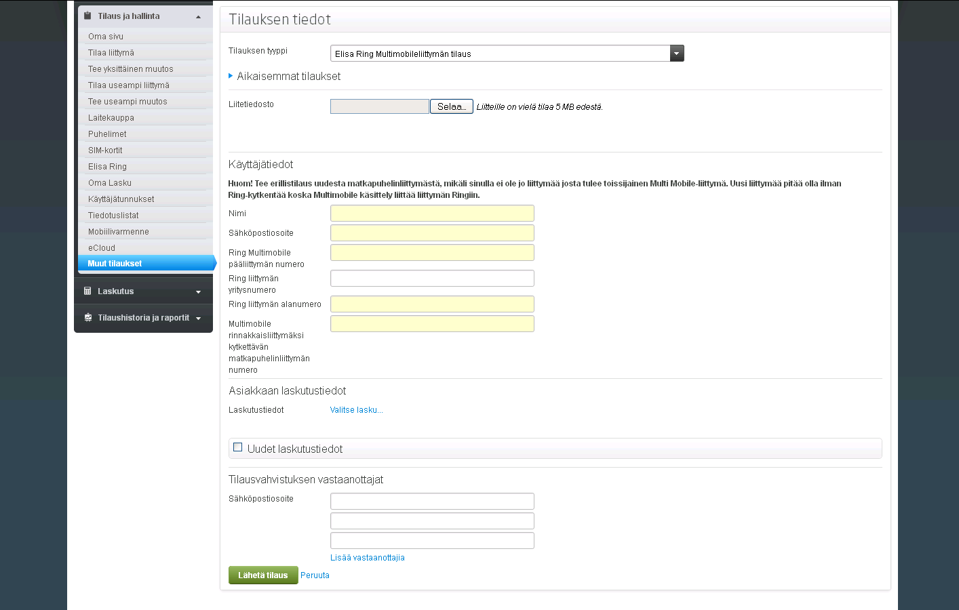Screen dimensions: 959x610
Task: Expand the Laskutus section arrow
Action: click(198, 292)
